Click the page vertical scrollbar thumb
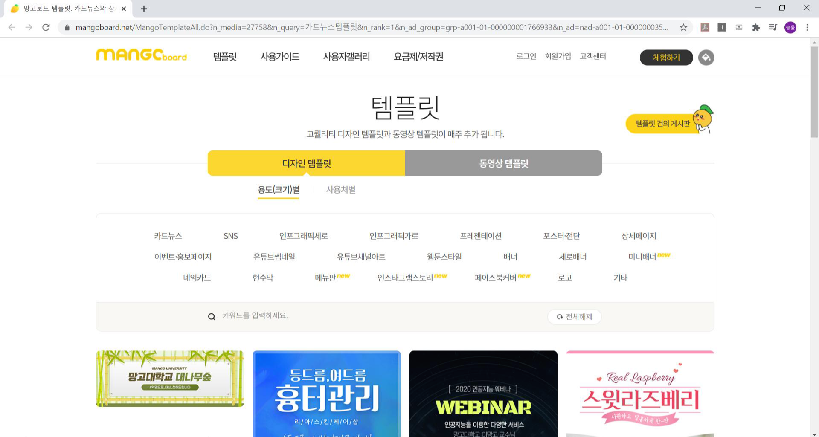Image resolution: width=819 pixels, height=437 pixels. click(814, 92)
